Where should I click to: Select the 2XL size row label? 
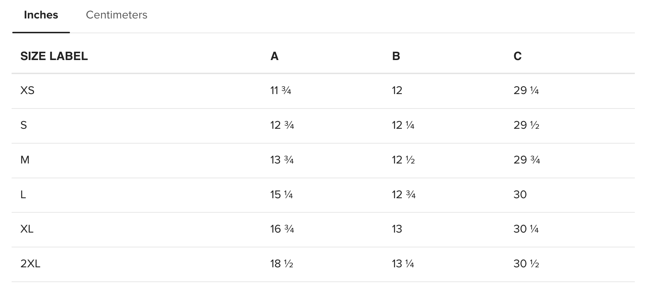click(x=30, y=264)
